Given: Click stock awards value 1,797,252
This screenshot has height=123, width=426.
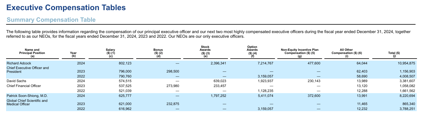Looking at the screenshot, I should click(218, 95).
